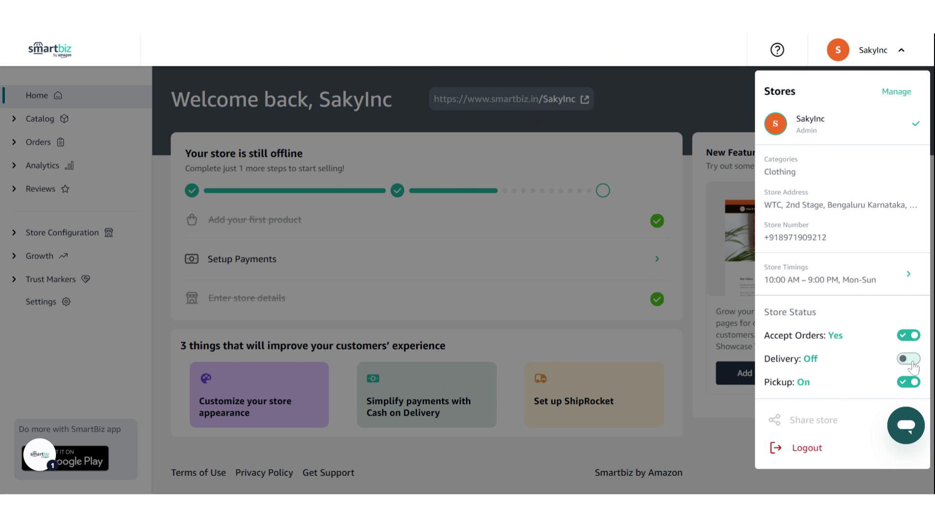The width and height of the screenshot is (935, 526).
Task: Click Logout text link
Action: (807, 448)
